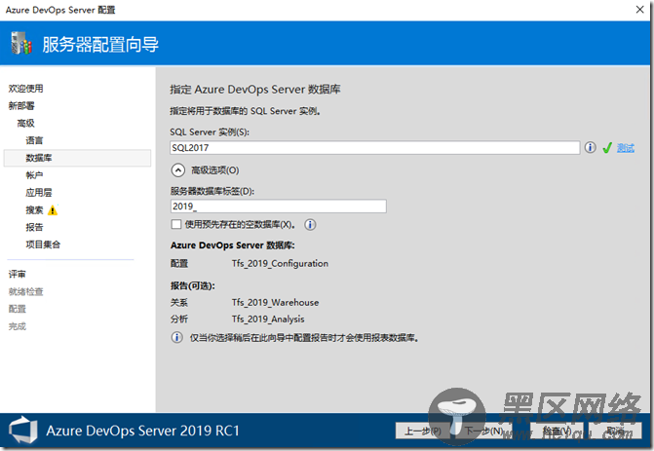Select 欢迎使用 in the wizard sidebar
The image size is (654, 451).
26,89
